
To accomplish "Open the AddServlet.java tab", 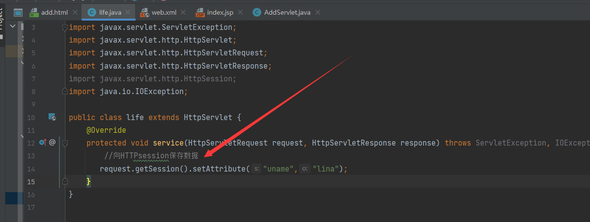I will tap(287, 12).
